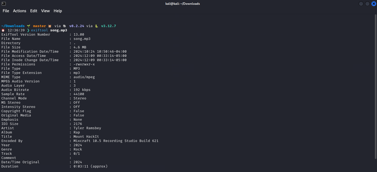
Task: Click the v8.2.24 version text
Action: click(x=77, y=26)
